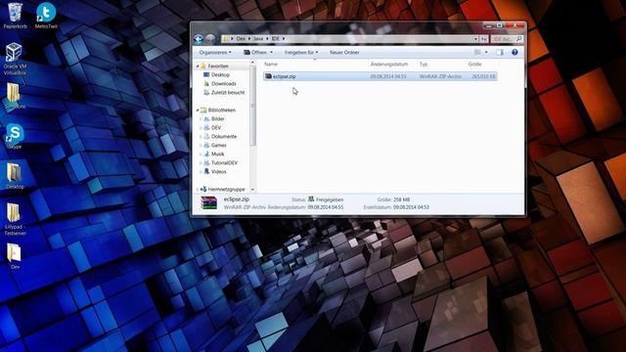Screen dimensions: 626x352
Task: Open the Dokumente library
Action: [224, 136]
